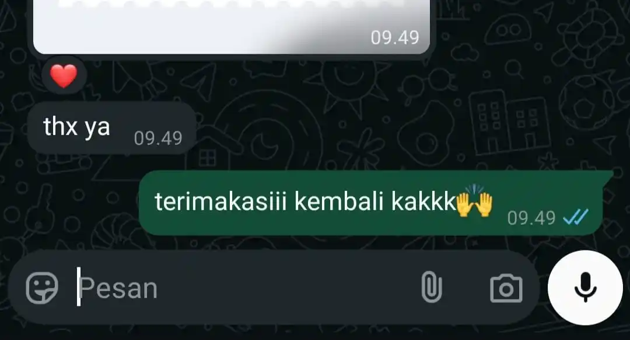Tap the microphone voice message button
Screen dimensions: 630x340
coord(586,287)
